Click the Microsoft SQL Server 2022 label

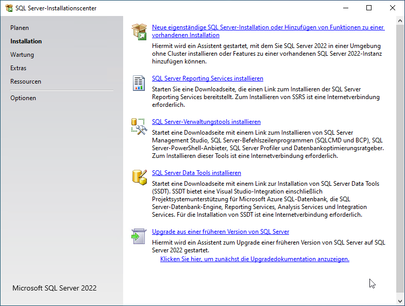tap(54, 288)
